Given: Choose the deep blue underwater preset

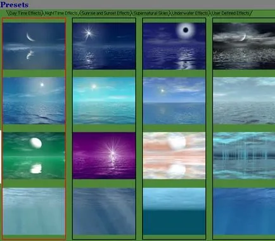Looking at the screenshot, I should 244,211.
